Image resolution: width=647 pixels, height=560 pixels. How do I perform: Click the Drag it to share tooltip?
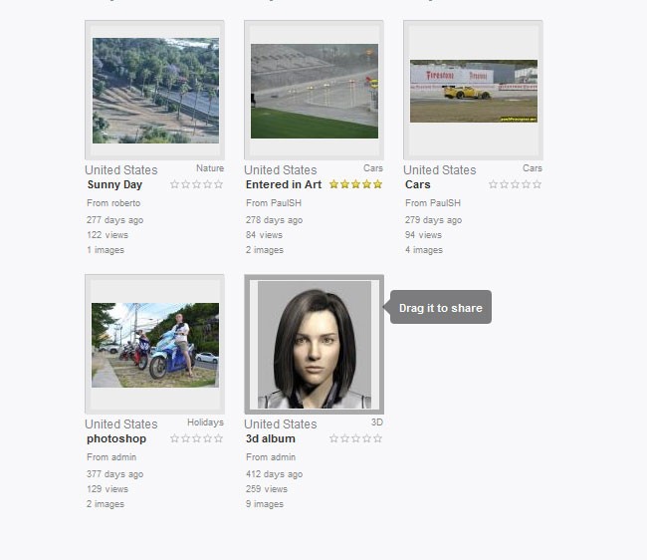[441, 307]
